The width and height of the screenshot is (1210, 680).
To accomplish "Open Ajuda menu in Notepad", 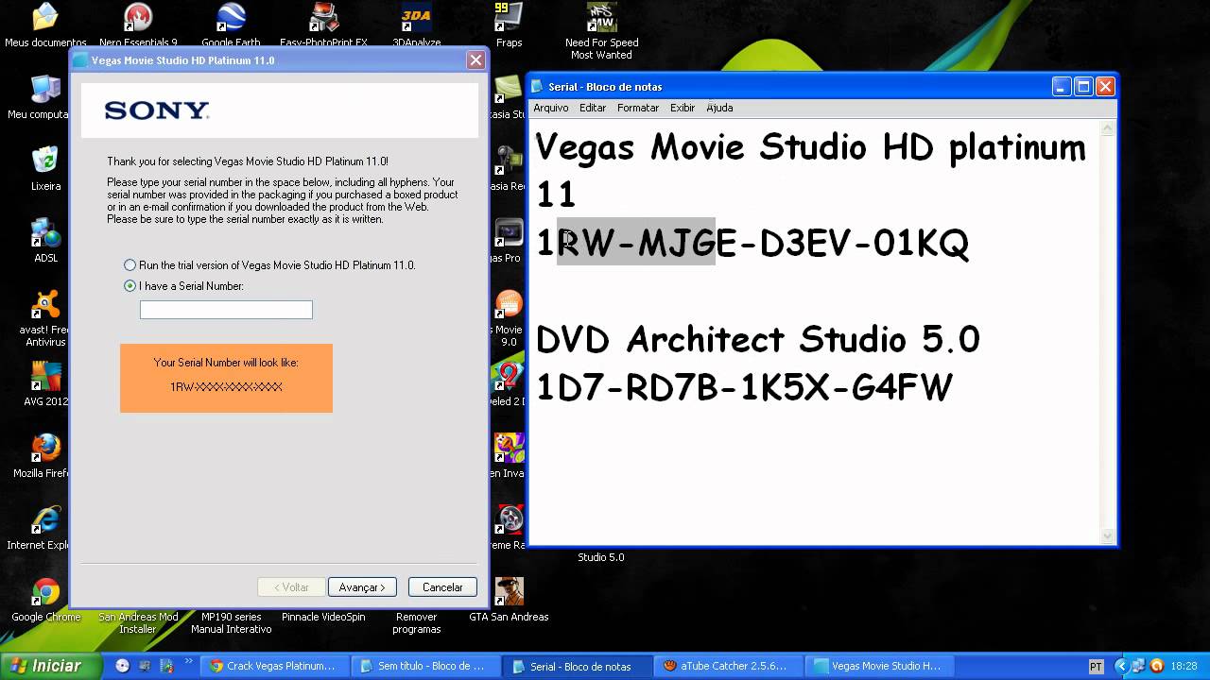I will (x=719, y=108).
